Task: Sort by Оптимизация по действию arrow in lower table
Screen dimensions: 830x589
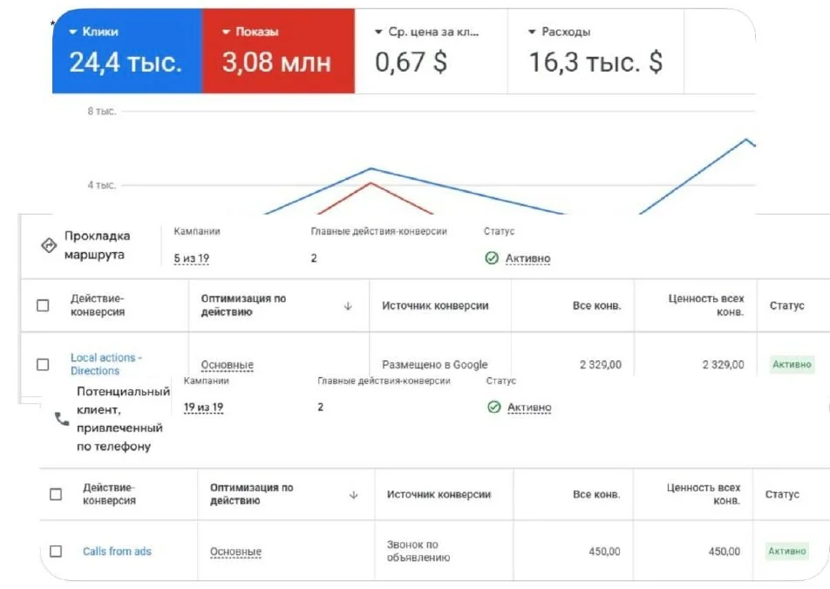Action: [x=354, y=495]
